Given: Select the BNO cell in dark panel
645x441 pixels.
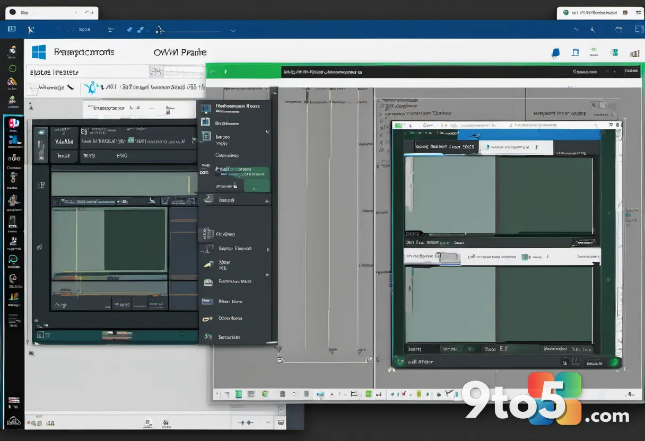Looking at the screenshot, I should [x=122, y=156].
